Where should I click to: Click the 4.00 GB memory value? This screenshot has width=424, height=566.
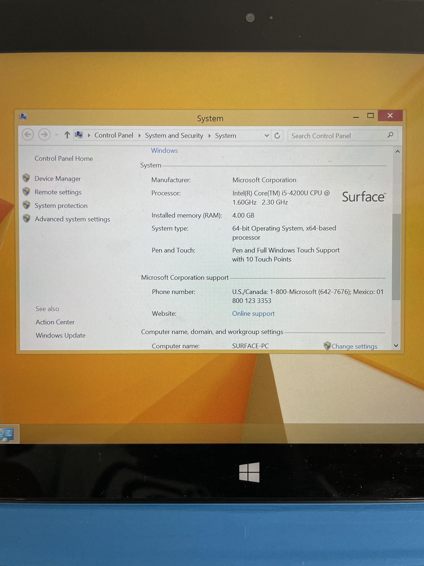[x=243, y=215]
